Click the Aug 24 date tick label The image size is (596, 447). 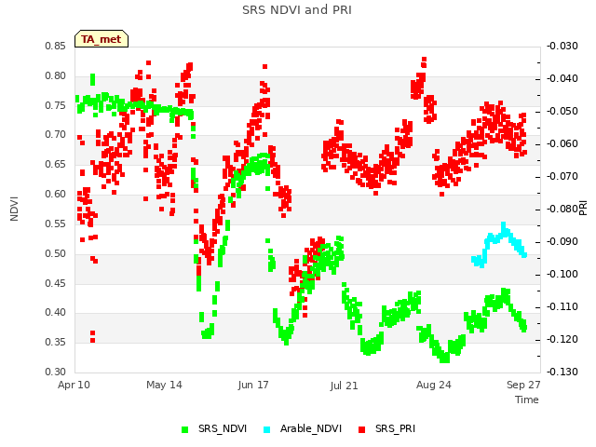(x=433, y=385)
